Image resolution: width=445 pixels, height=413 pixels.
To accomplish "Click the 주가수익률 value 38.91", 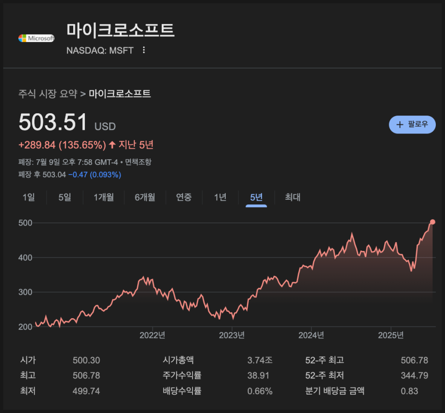I will 258,376.
